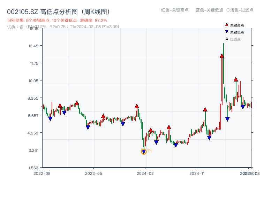Viewport: 279px width, 209px height.
Task: Select the red high marker near the 10.05 level
Action: pos(236,79)
